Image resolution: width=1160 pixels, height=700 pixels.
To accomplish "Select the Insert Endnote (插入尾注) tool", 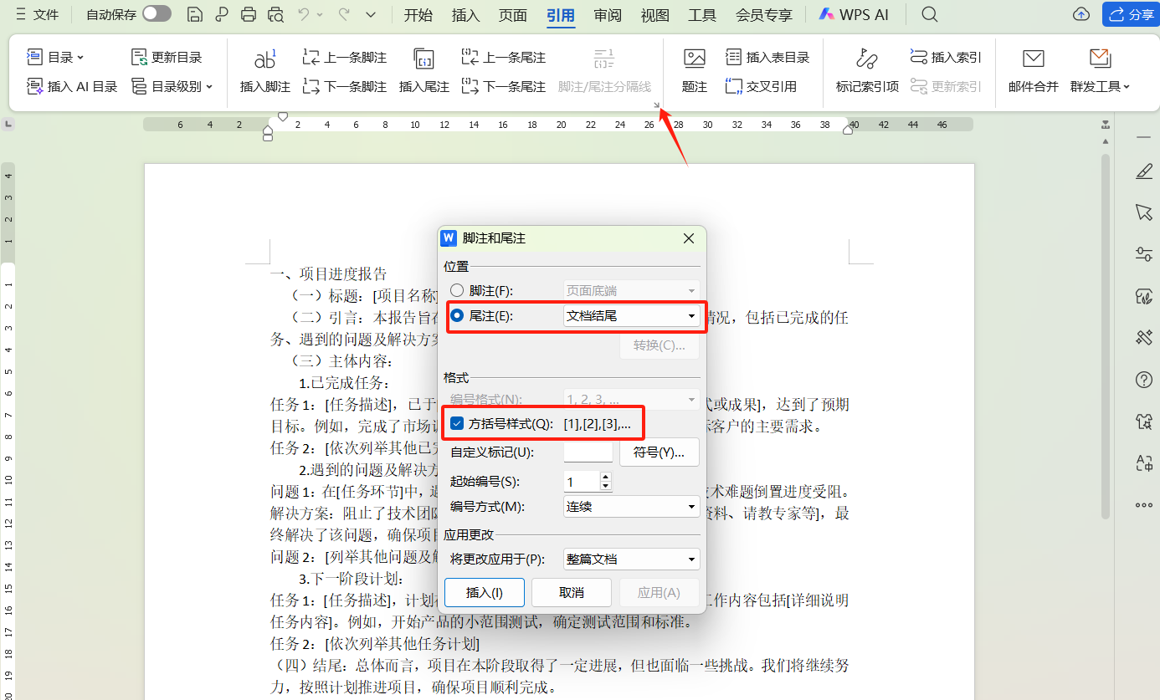I will (423, 70).
